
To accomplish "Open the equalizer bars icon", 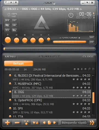I will [14, 30].
